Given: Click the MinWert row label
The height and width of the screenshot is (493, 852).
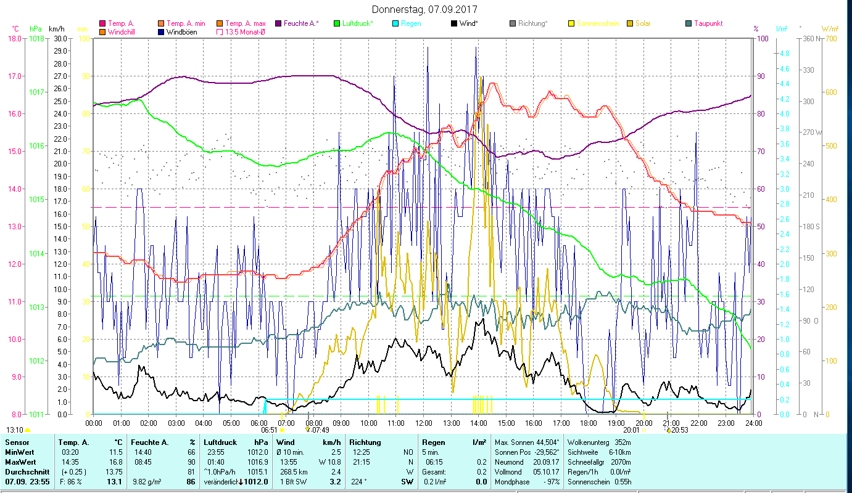Looking at the screenshot, I should pos(20,452).
